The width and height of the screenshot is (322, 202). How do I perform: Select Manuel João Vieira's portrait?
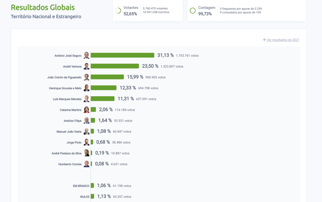(x=86, y=131)
